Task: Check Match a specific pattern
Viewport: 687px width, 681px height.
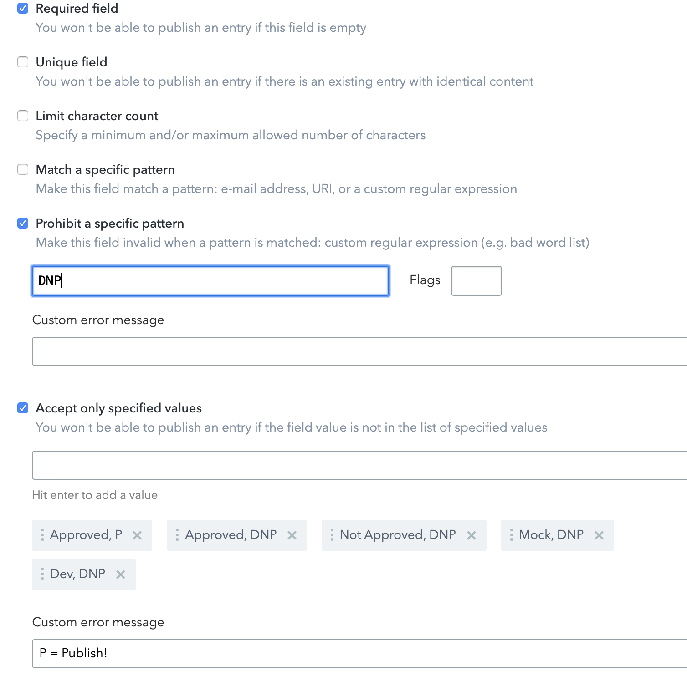Action: (23, 169)
